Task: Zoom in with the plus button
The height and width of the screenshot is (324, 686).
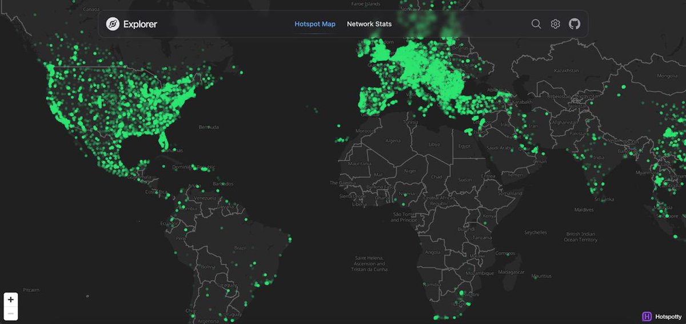Action: pyautogui.click(x=11, y=299)
